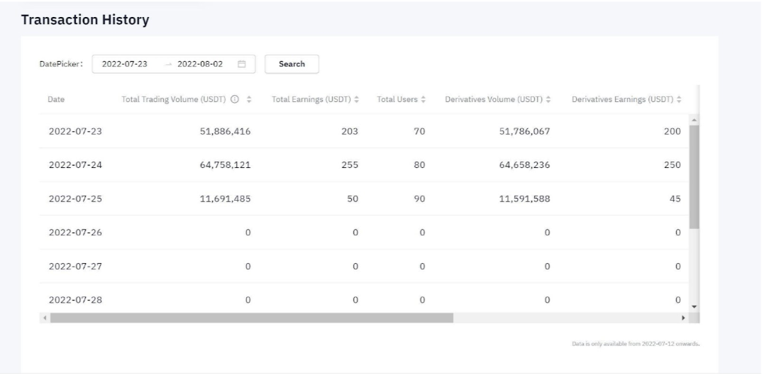
Task: Click the table's vertical scrollbar thumb
Action: pyautogui.click(x=695, y=176)
